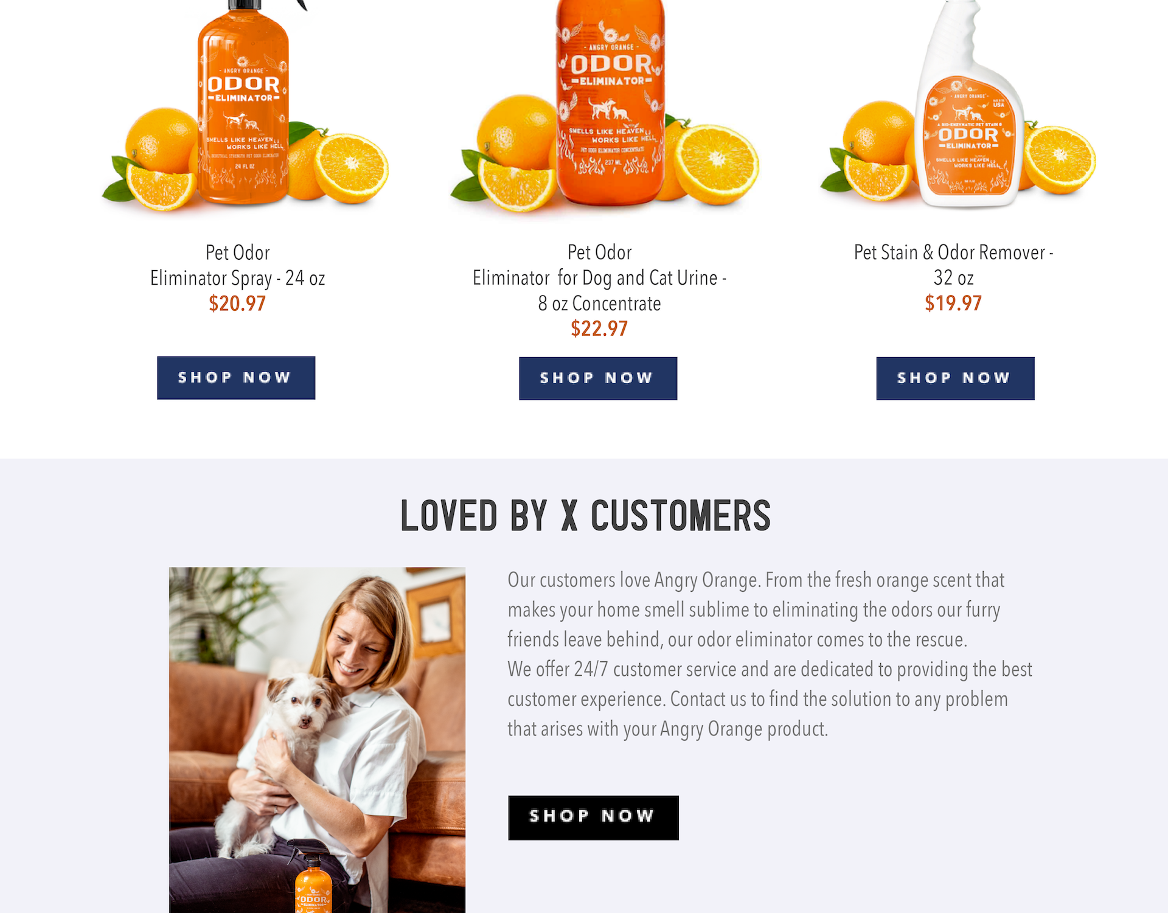The height and width of the screenshot is (913, 1168).
Task: Select Pet Odor Eliminator Spray 24 oz title
Action: click(x=237, y=265)
